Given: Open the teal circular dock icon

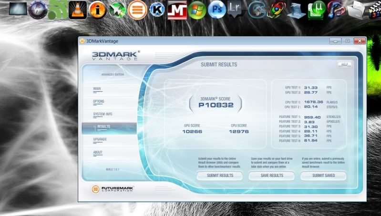Looking at the screenshot, I should [257, 10].
